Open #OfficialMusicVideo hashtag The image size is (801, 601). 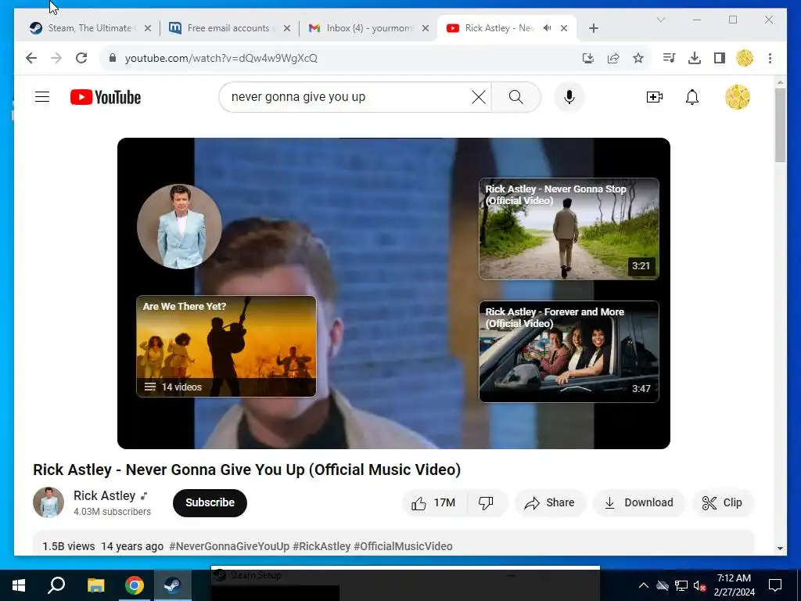[403, 545]
